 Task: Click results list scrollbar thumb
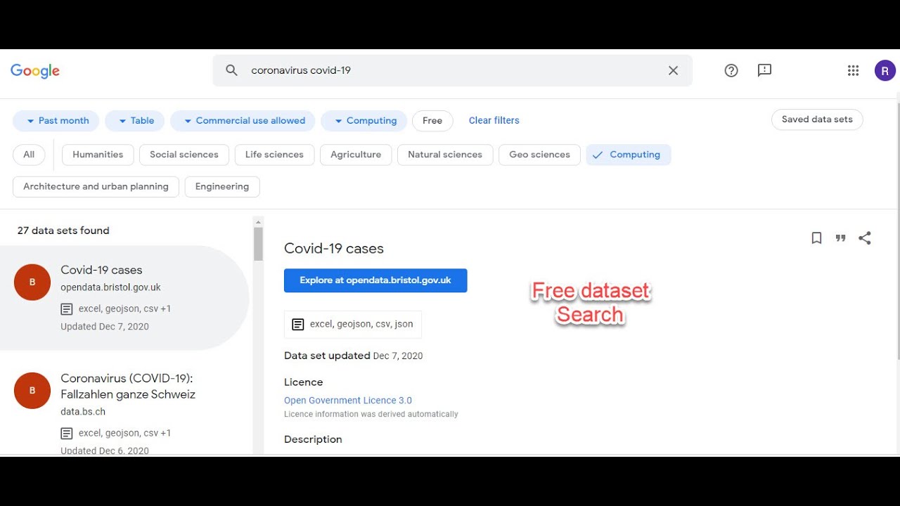pos(258,244)
